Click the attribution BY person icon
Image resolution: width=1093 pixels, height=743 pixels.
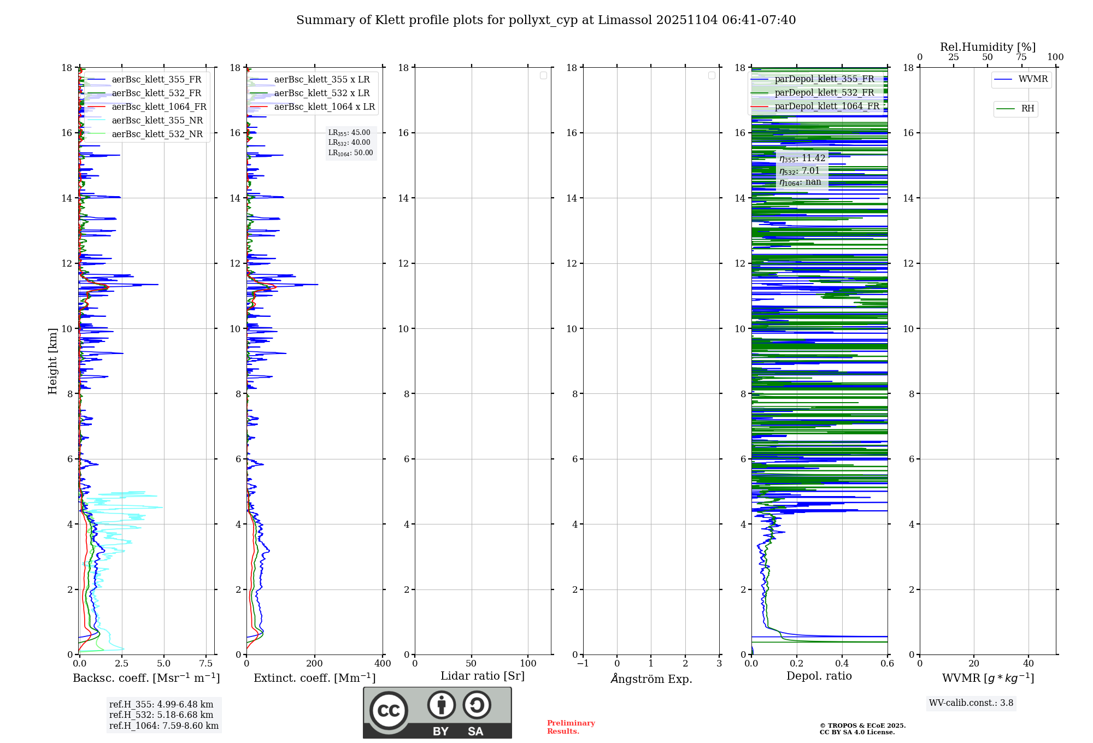tap(441, 705)
